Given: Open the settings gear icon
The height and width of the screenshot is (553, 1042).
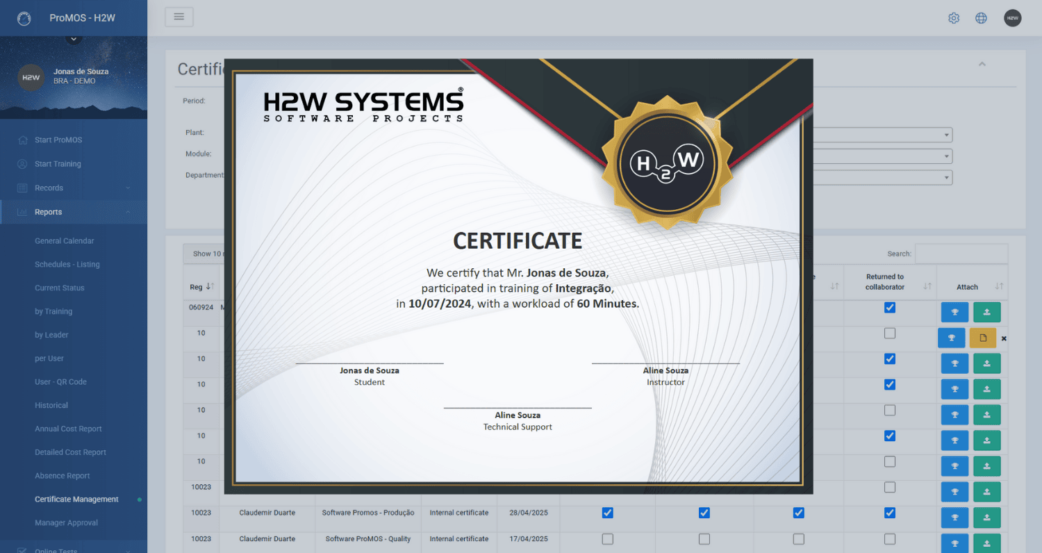Looking at the screenshot, I should 954,18.
